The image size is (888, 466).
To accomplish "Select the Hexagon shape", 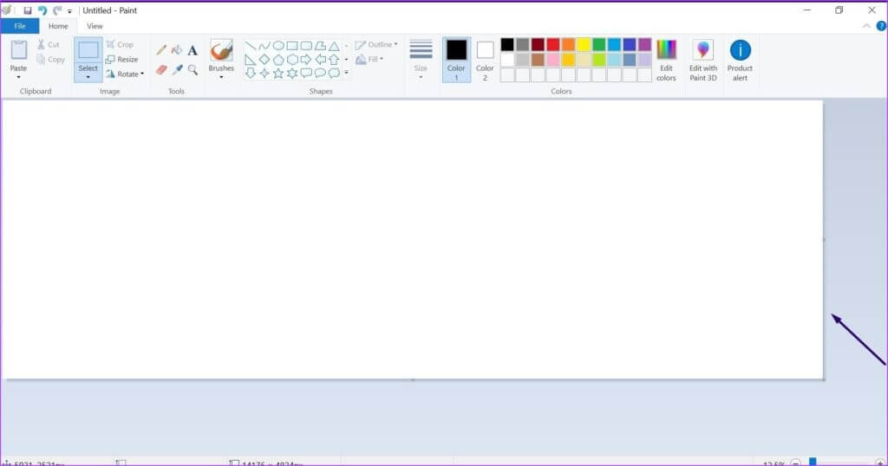I will point(292,60).
